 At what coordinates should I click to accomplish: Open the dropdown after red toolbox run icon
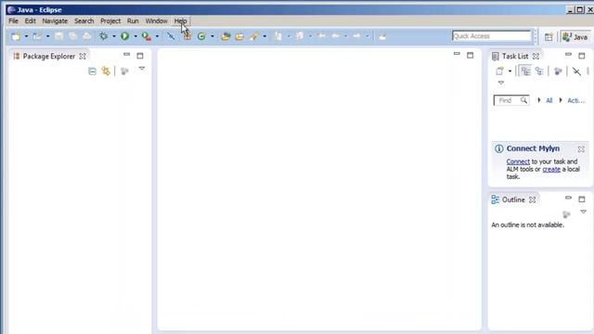157,36
